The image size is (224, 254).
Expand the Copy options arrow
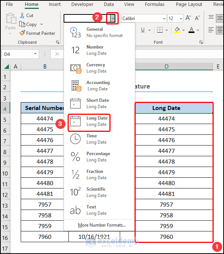tap(41, 24)
